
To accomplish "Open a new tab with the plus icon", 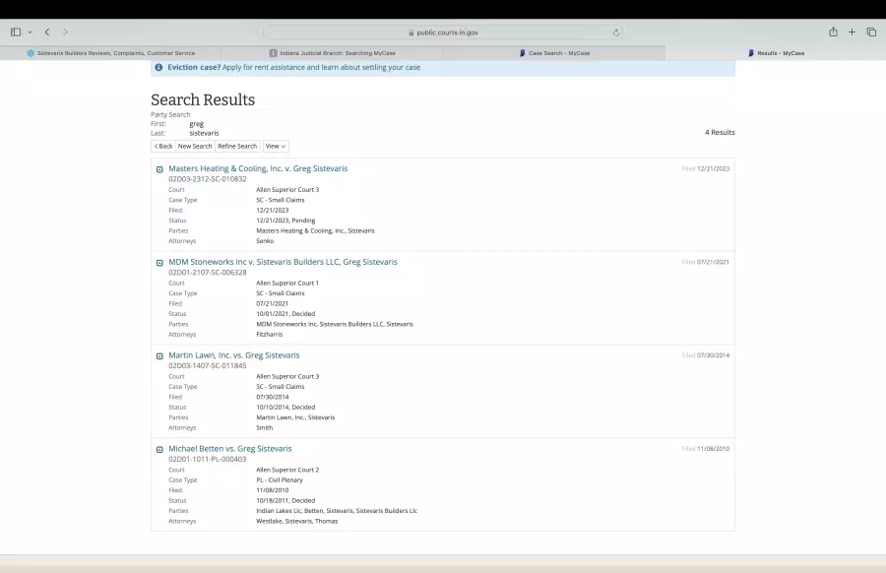I will pos(853,32).
